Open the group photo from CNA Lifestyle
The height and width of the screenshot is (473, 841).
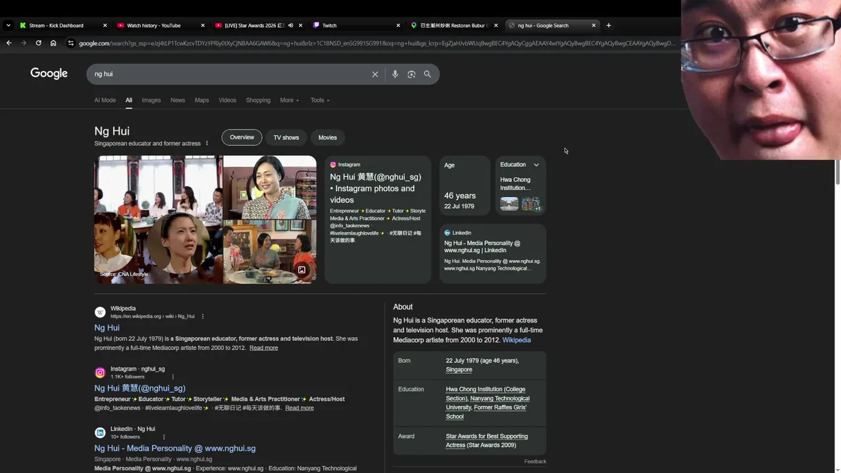pyautogui.click(x=158, y=219)
